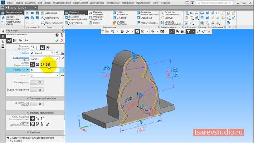Pick the Скругление fillet tool
Viewport: 254px width, 143px height.
[x=74, y=23]
